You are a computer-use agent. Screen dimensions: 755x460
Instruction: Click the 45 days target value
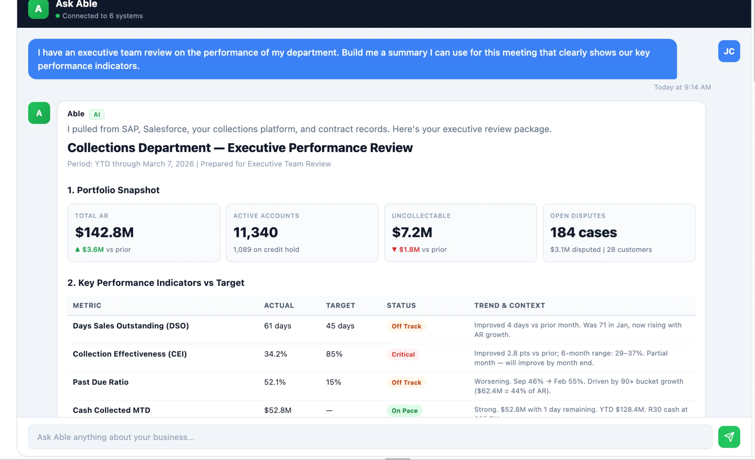[x=340, y=326]
